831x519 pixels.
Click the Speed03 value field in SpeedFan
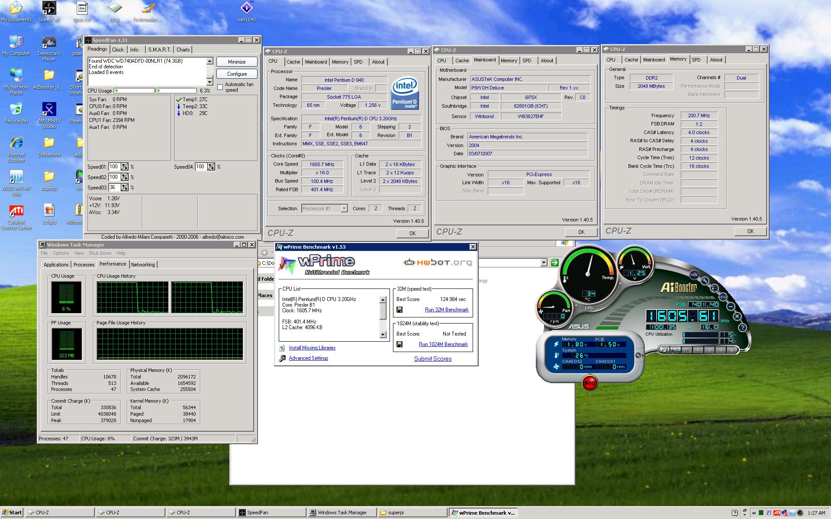click(x=114, y=187)
